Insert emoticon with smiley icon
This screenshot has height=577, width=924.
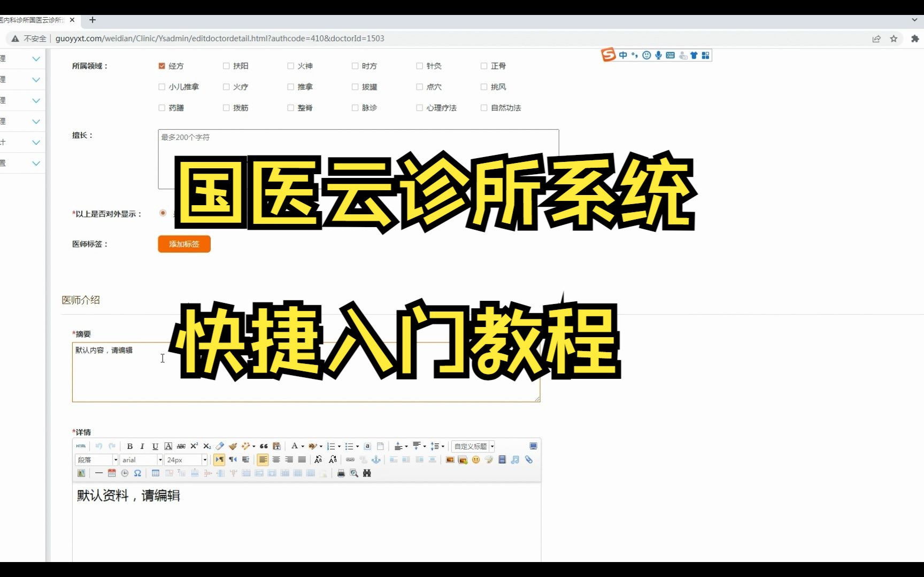click(476, 459)
